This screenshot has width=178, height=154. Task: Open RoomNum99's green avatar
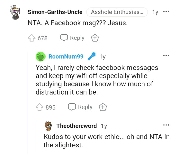coord(41,57)
